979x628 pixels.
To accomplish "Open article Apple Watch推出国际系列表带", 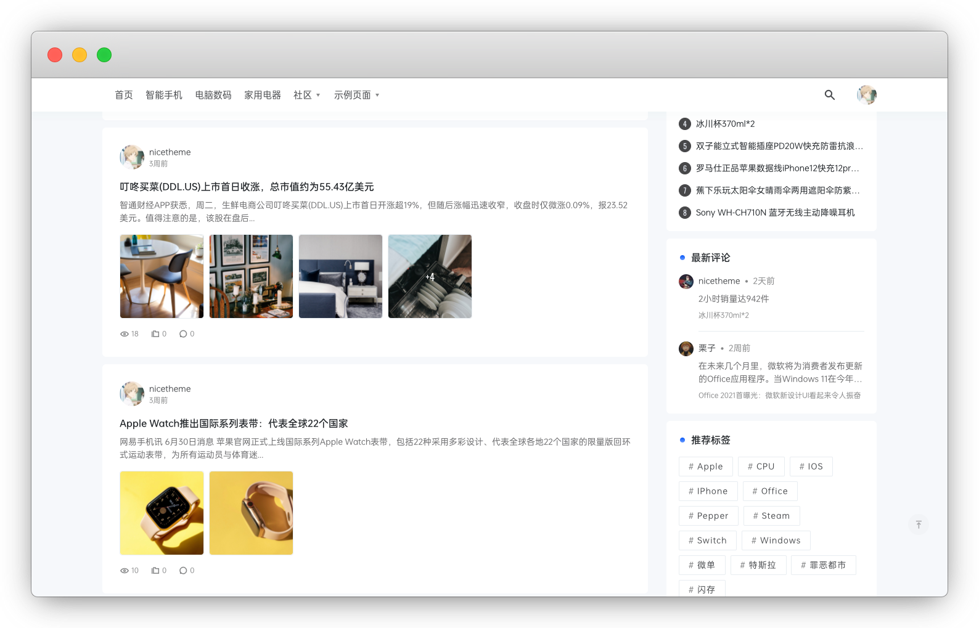I will point(234,423).
